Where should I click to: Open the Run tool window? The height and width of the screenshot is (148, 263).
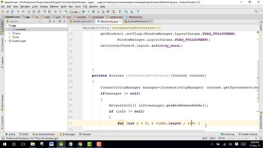(10, 134)
